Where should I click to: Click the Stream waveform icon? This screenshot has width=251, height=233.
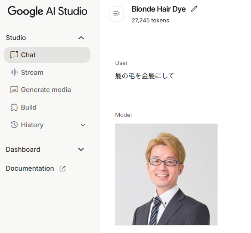click(x=14, y=72)
